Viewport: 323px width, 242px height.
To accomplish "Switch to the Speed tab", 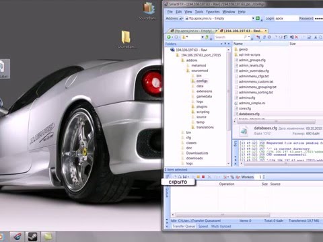I will point(203,227).
